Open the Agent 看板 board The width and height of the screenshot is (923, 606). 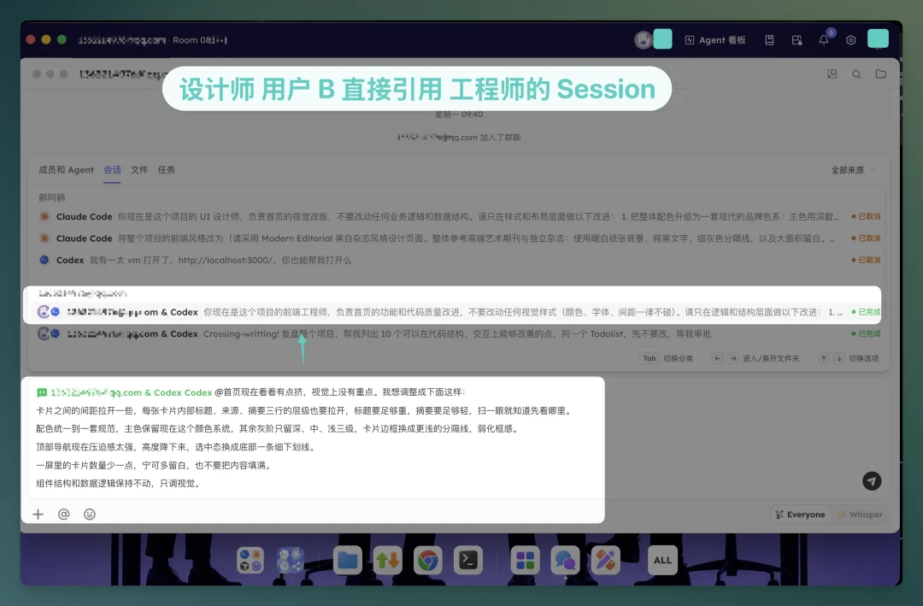715,40
